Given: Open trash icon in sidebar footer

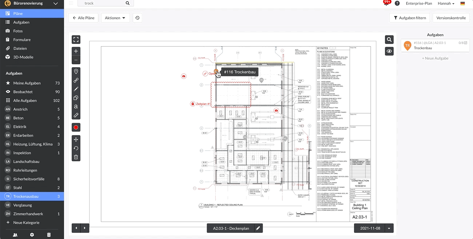Looking at the screenshot, I should [x=49, y=235].
